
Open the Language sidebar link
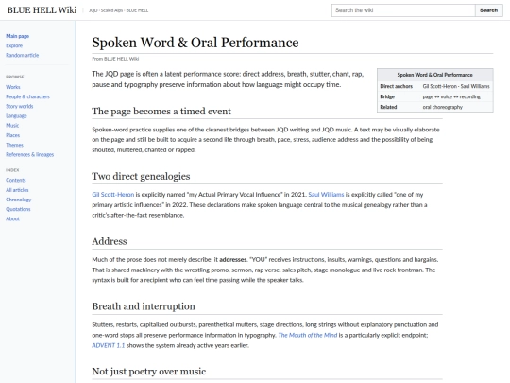(16, 115)
